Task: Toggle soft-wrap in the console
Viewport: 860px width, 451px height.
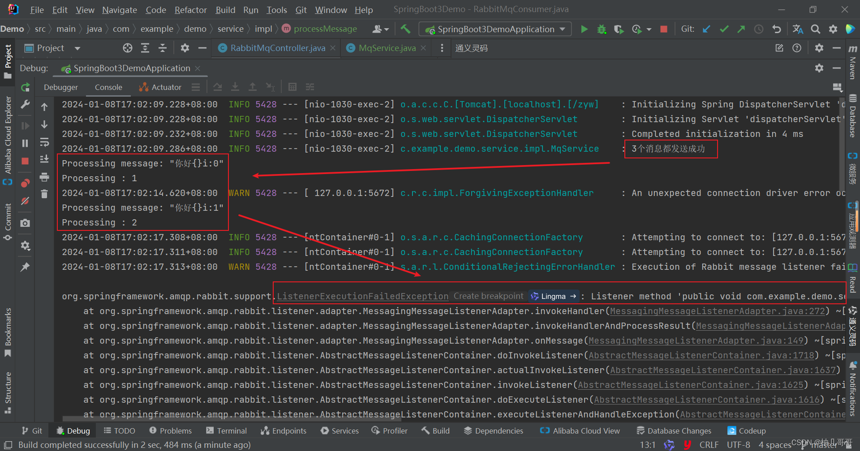Action: tap(44, 142)
